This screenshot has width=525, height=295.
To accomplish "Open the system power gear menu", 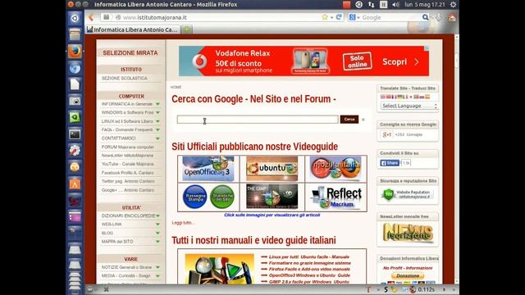I will (x=453, y=4).
